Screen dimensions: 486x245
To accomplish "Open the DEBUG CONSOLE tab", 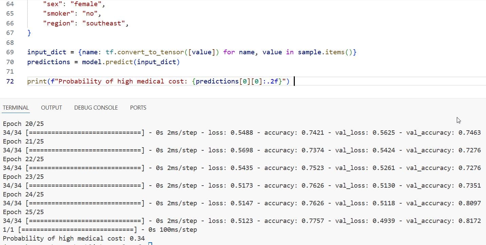I will pyautogui.click(x=95, y=108).
